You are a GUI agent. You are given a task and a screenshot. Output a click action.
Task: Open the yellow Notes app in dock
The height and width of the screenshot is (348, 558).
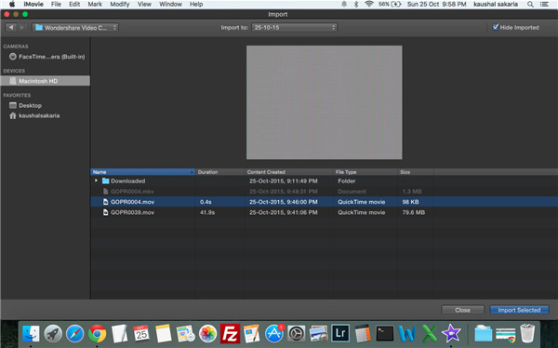(x=164, y=333)
